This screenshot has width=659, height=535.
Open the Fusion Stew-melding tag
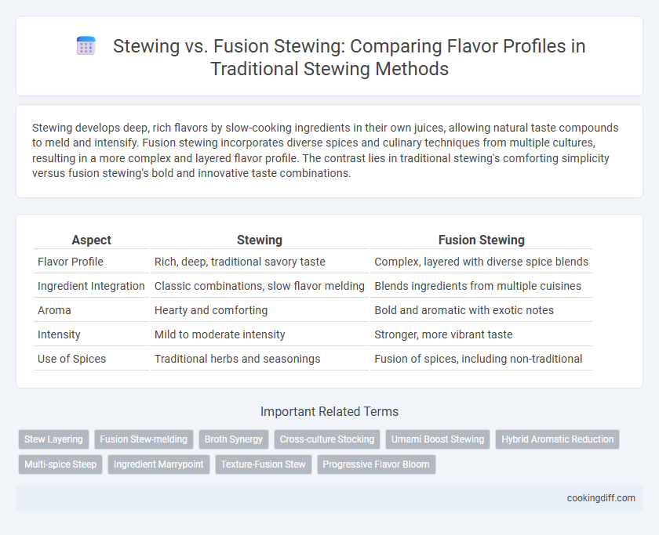(x=144, y=439)
